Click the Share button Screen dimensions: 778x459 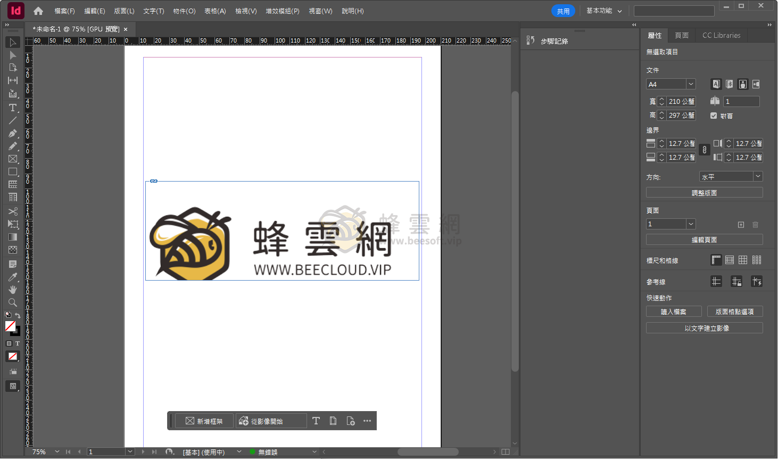[x=563, y=11]
